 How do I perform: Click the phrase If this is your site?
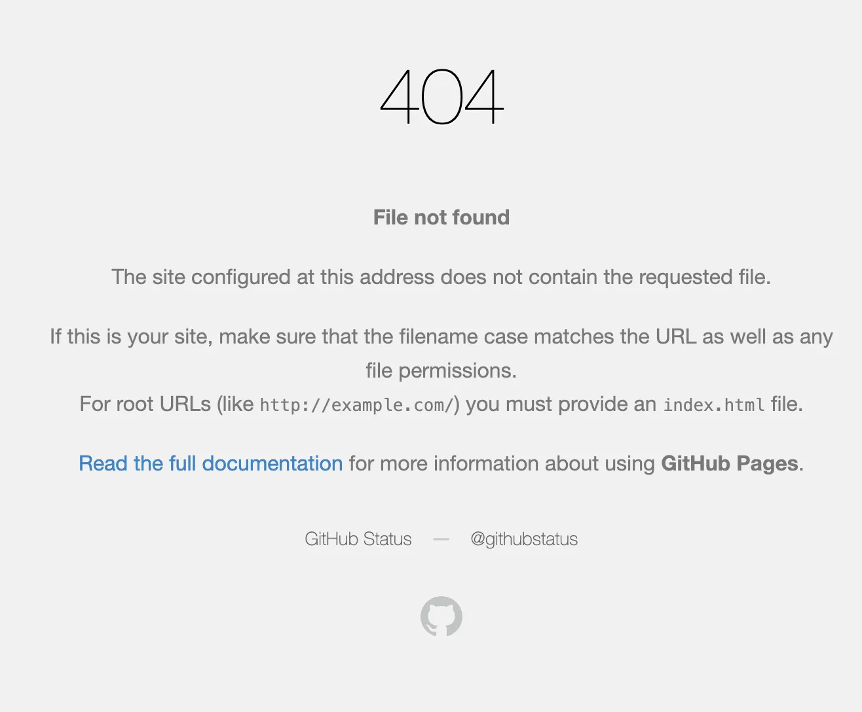click(131, 337)
